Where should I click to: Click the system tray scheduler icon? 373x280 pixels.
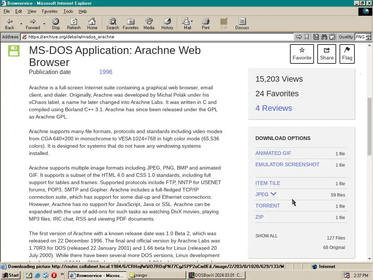tap(347, 275)
